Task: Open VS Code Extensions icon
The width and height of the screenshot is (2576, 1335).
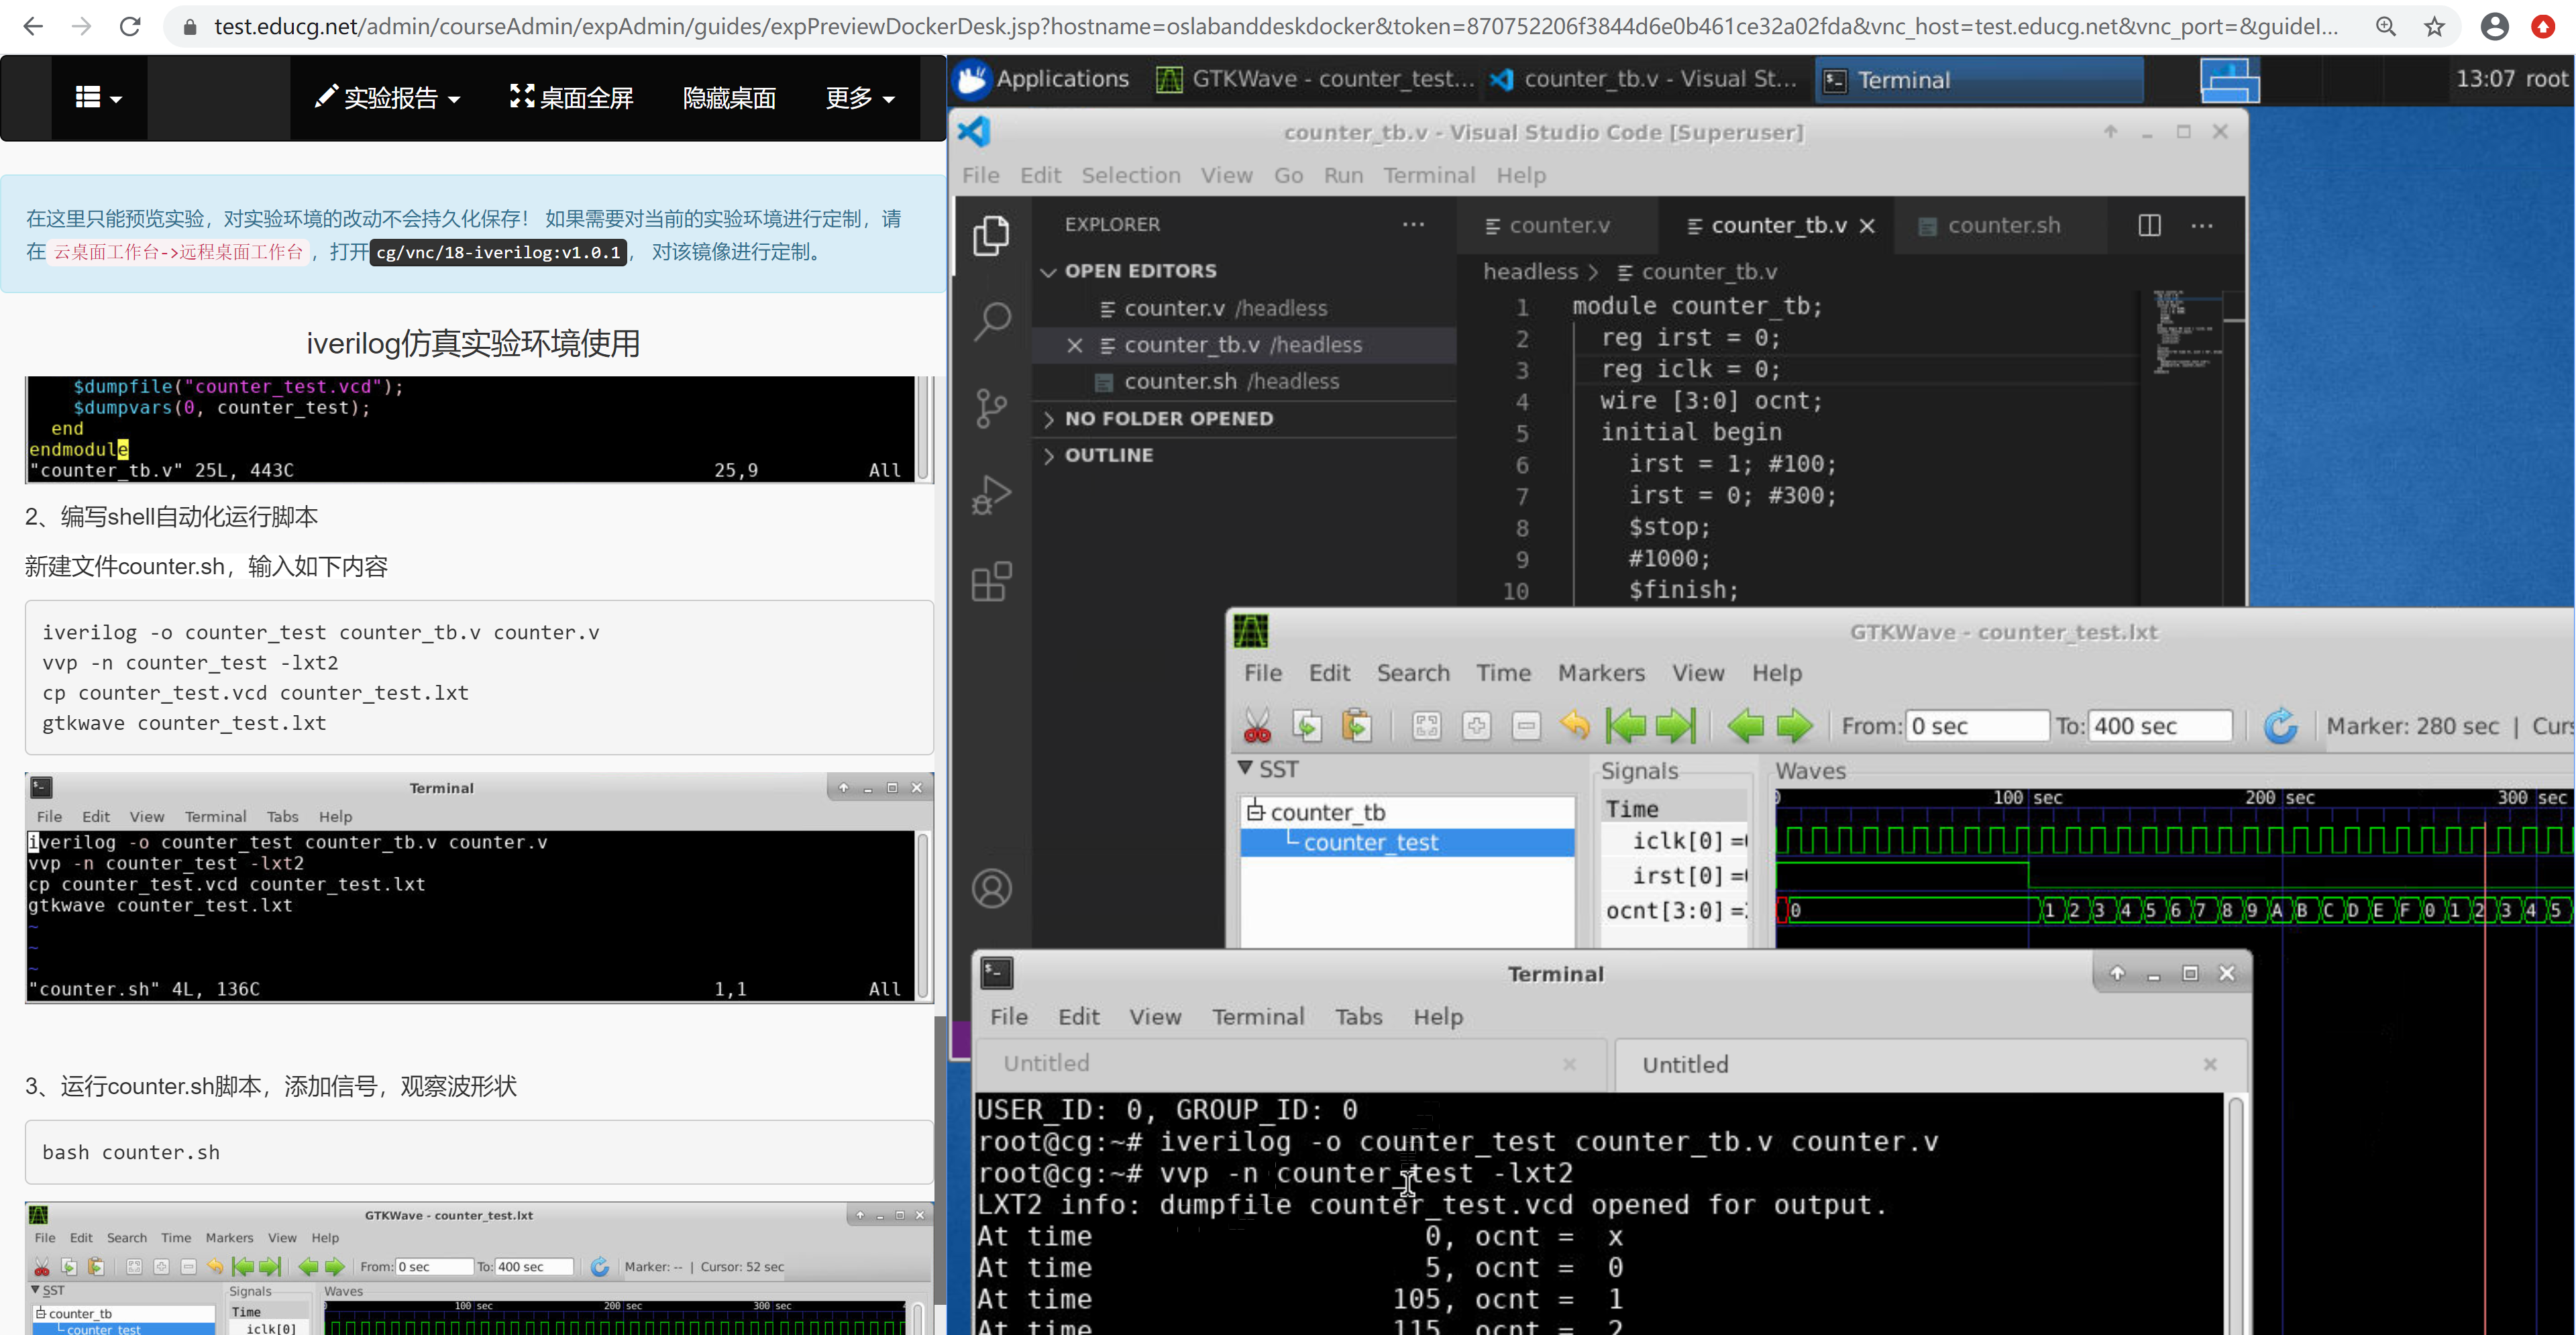Action: [991, 581]
